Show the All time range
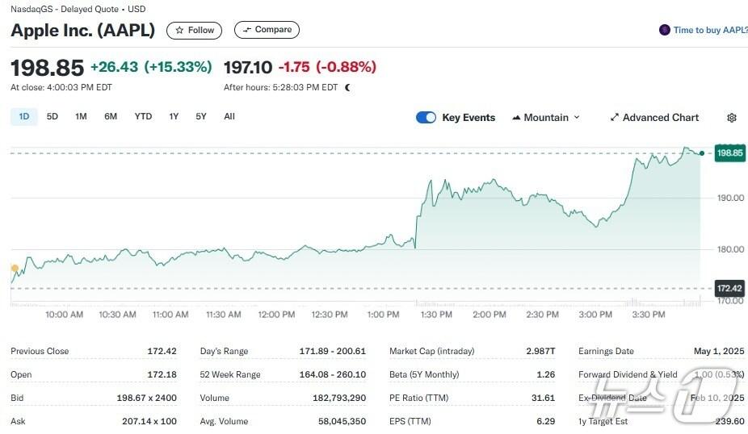The width and height of the screenshot is (748, 434). [x=229, y=116]
